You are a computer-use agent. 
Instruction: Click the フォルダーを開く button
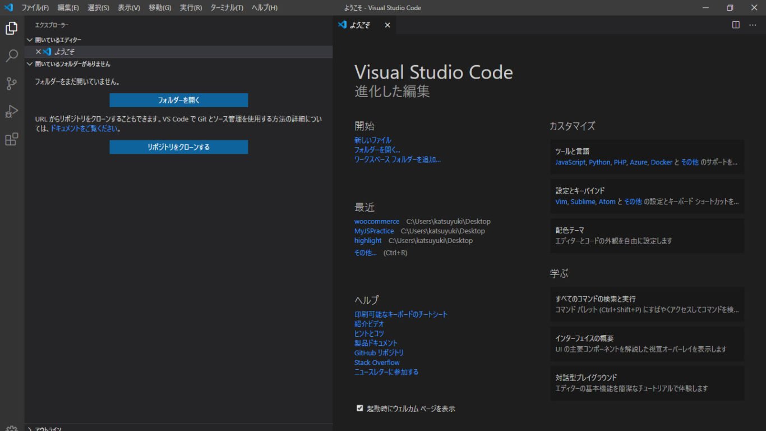click(179, 100)
